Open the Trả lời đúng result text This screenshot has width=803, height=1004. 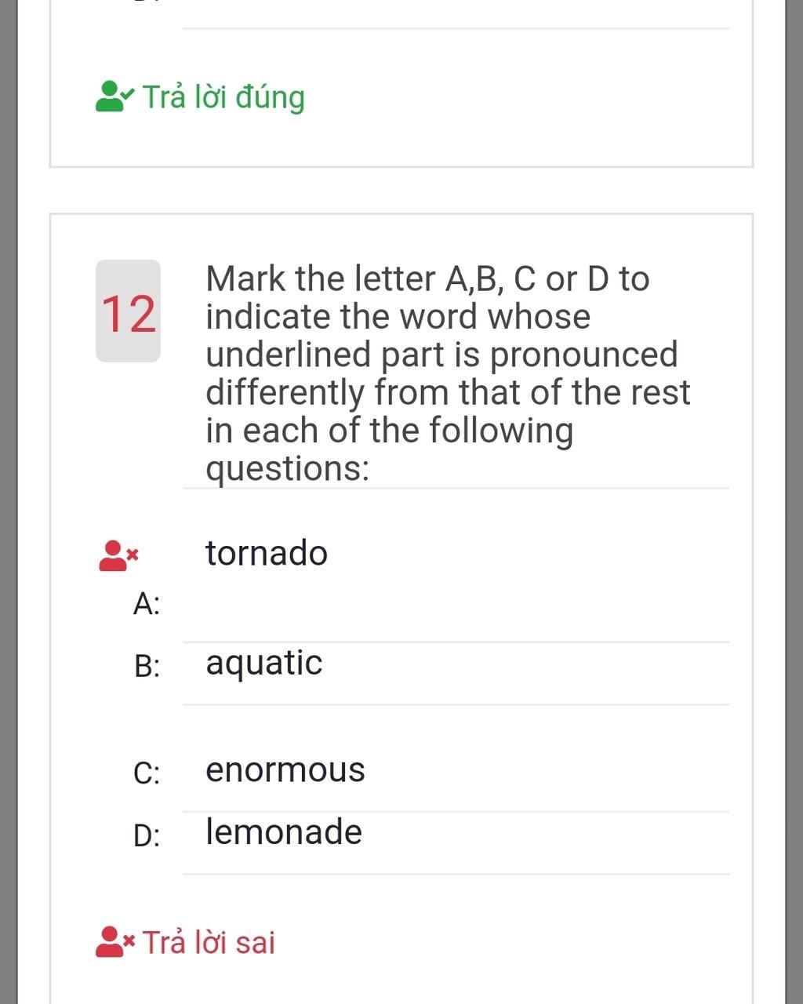tap(223, 97)
